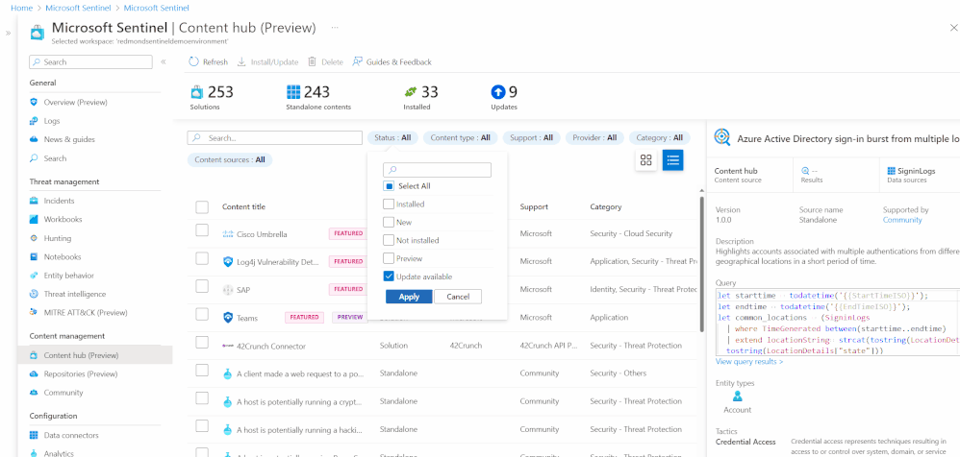Screen dimensions: 960x457
Task: Click the Refresh icon in toolbar
Action: pyautogui.click(x=193, y=61)
